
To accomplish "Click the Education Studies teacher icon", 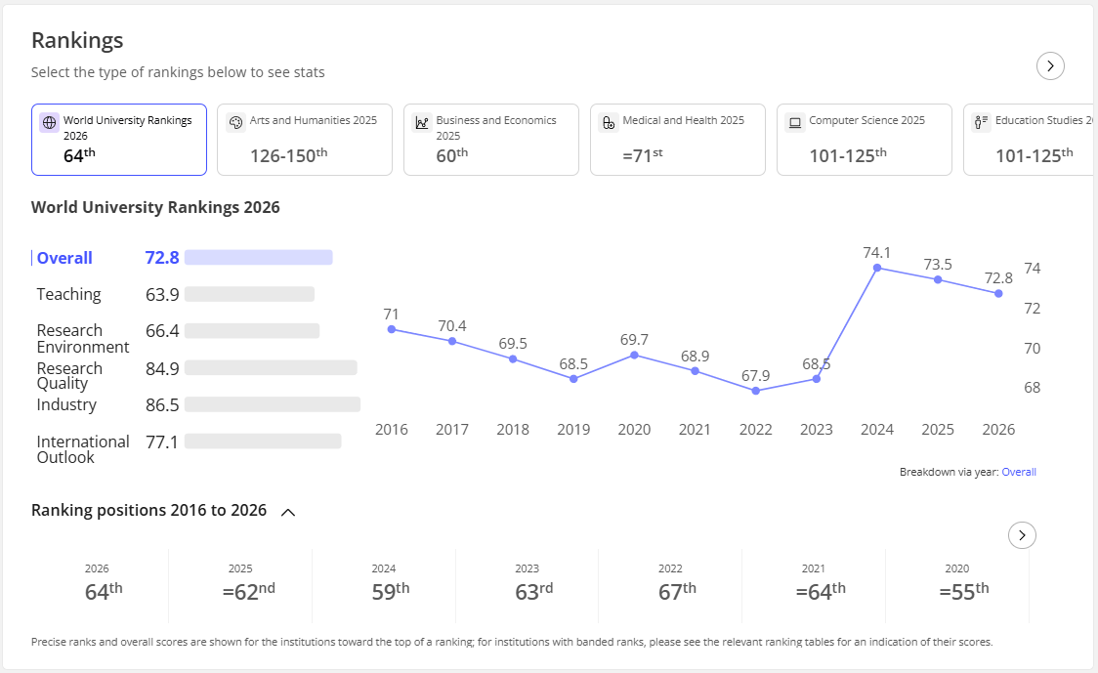I will tap(981, 122).
